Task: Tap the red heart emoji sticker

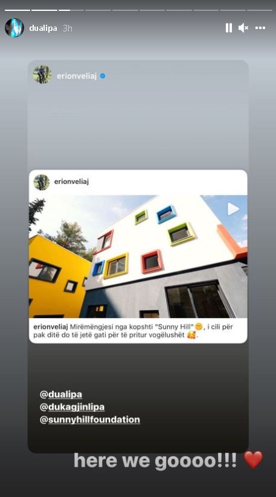Action: pos(254,460)
